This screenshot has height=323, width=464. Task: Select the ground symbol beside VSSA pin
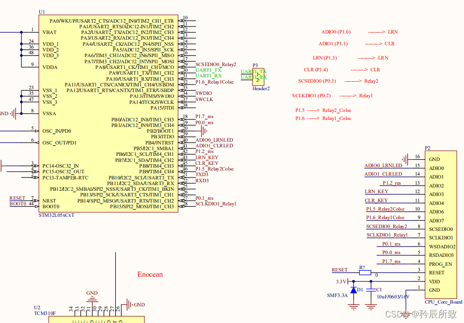(13, 113)
